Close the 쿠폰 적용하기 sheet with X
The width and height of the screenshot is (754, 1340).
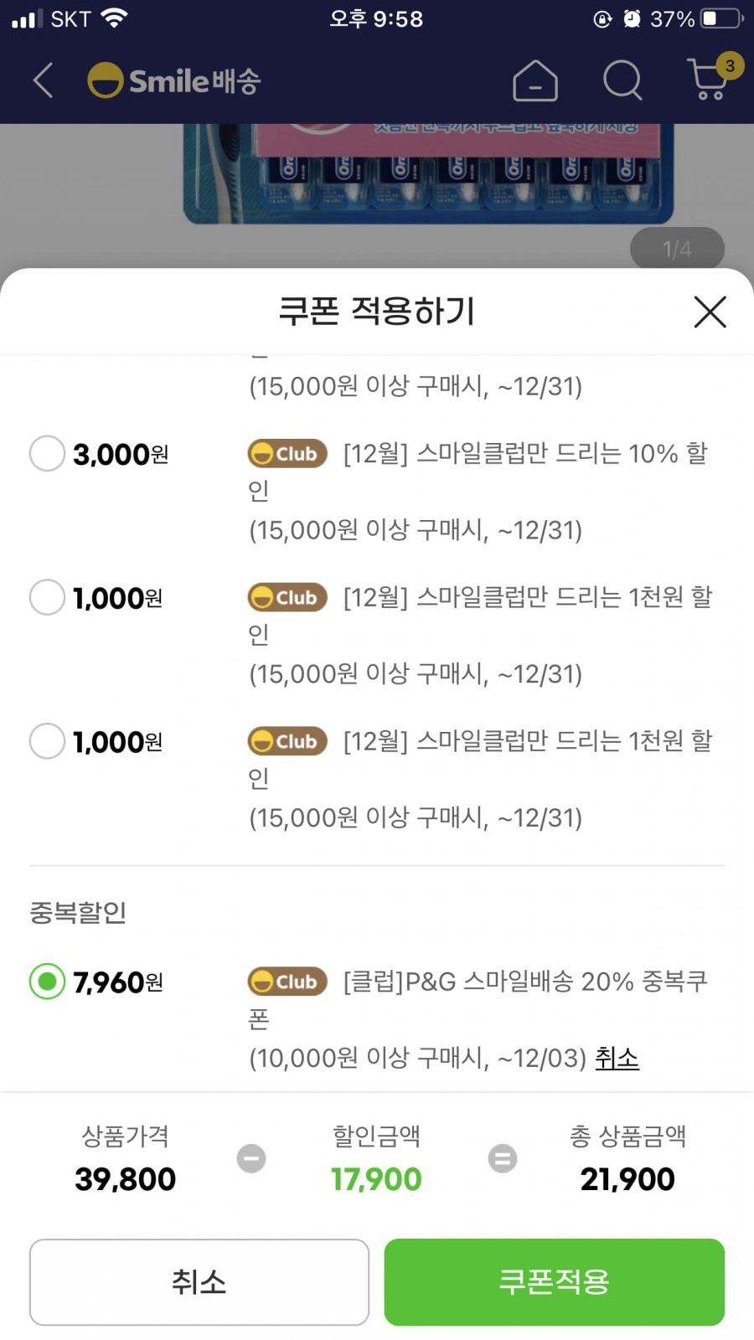(710, 312)
